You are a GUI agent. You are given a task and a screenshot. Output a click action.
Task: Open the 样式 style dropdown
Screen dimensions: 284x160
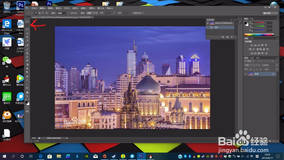92,13
